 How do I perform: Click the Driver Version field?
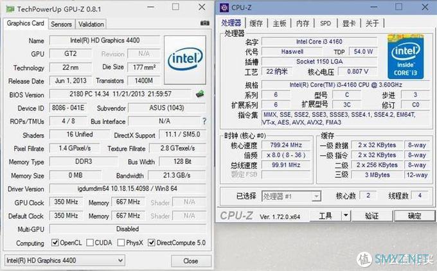tap(127, 189)
